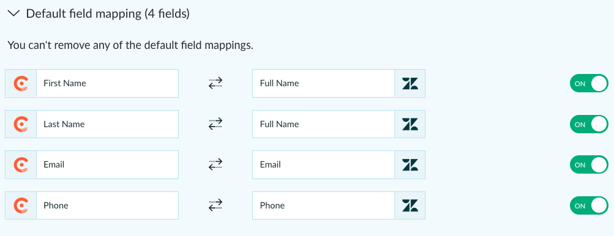Click the Chargebee icon beside Email field
Image resolution: width=614 pixels, height=236 pixels.
(21, 164)
